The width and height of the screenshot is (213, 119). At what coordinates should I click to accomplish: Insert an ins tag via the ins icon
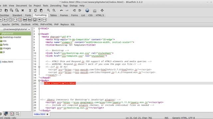30,20
